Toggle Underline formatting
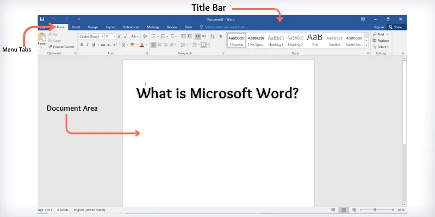 tap(94, 45)
